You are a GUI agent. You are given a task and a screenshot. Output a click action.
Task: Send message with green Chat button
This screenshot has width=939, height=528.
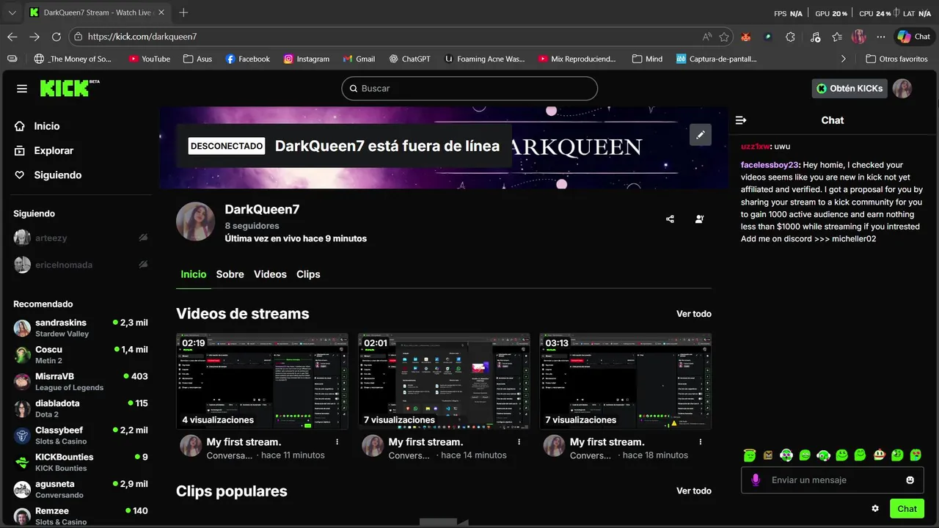907,508
